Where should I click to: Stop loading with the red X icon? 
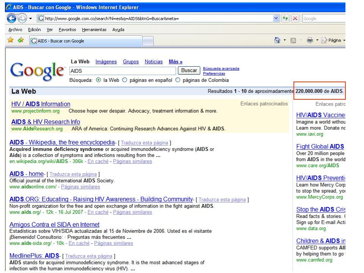[x=295, y=18]
